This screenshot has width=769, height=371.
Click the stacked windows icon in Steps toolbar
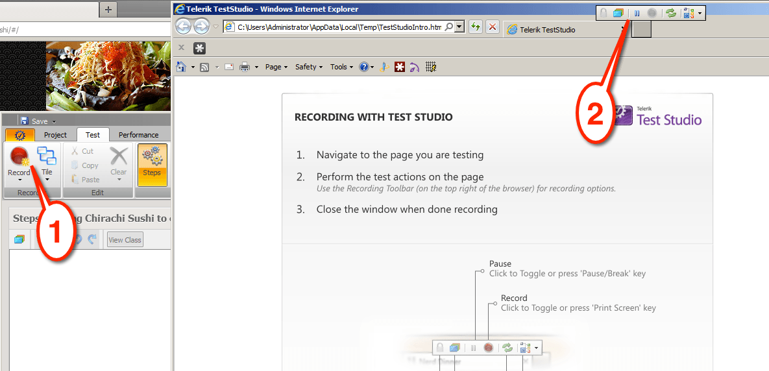tap(19, 239)
